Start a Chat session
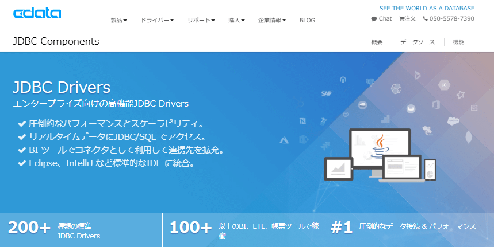Screen dimensions: 494x247 pos(381,19)
